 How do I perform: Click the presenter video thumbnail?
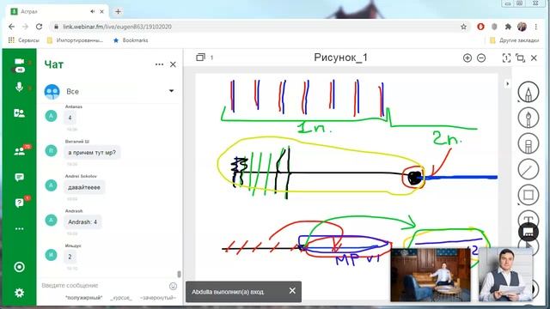(505, 275)
